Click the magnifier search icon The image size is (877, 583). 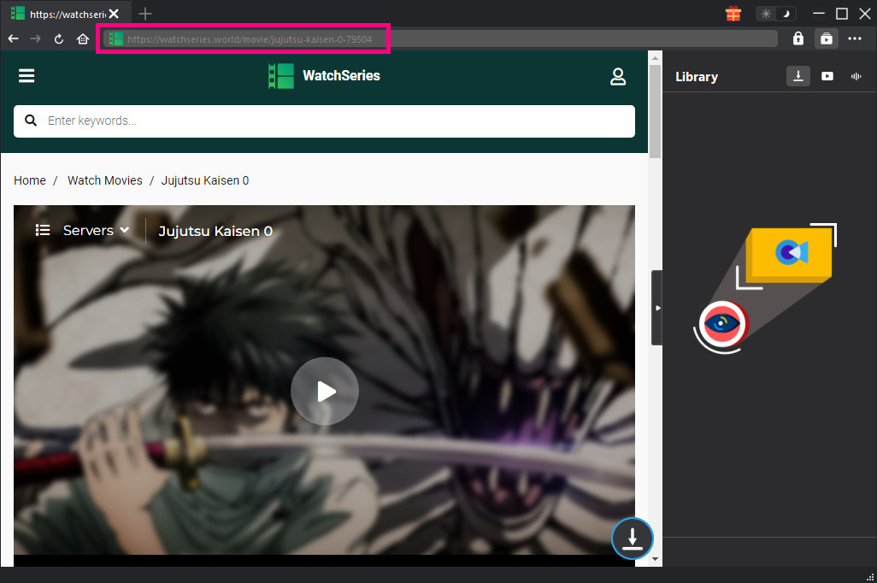31,121
